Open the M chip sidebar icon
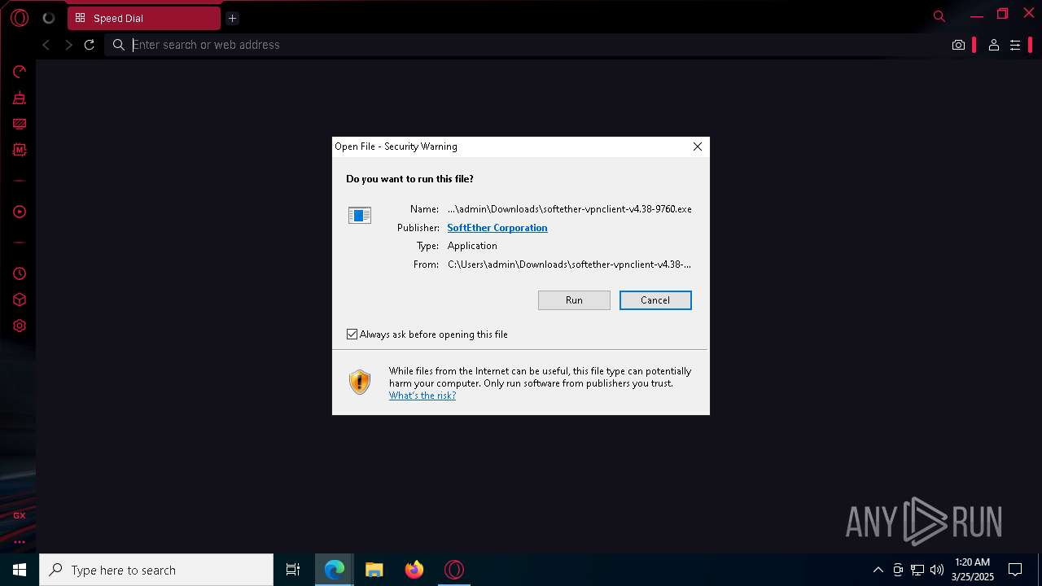Viewport: 1042px width, 586px height. click(20, 150)
